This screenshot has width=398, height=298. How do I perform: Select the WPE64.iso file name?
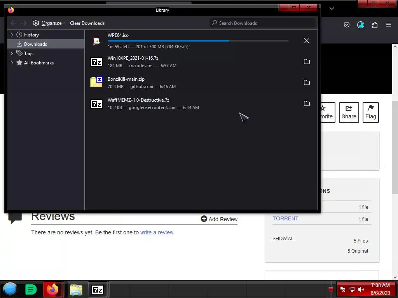(x=118, y=35)
